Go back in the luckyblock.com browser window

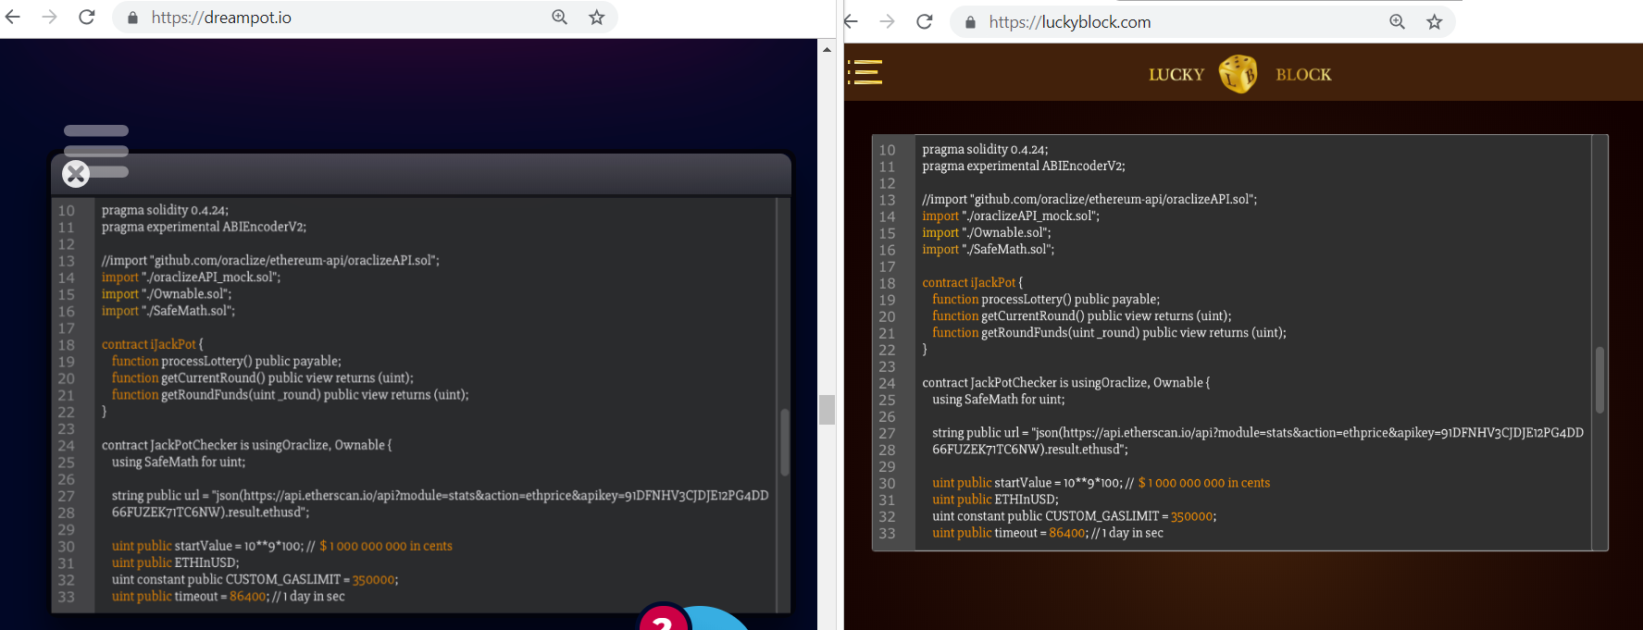point(852,21)
